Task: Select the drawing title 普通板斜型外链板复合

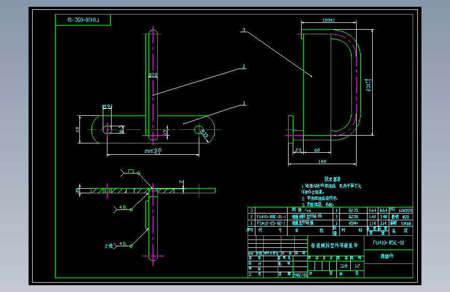Action: [x=334, y=245]
